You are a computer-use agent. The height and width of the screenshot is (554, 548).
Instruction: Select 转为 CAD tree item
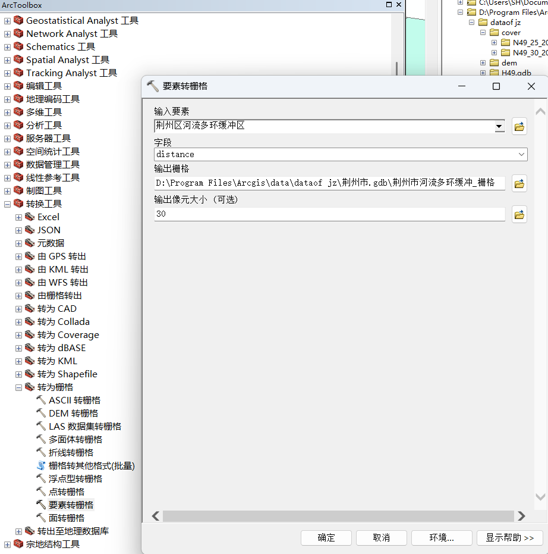(57, 309)
